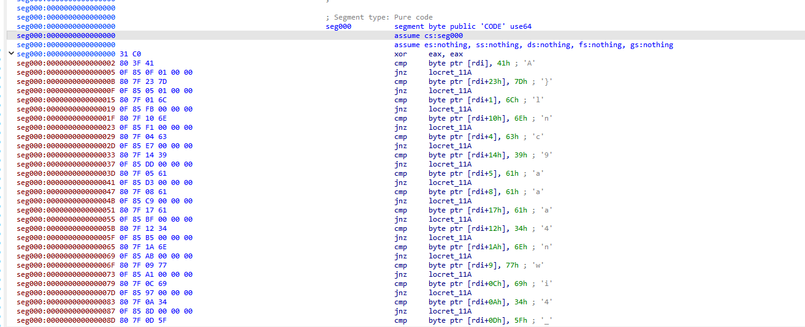Select the 'eax, eax' operands

(446, 54)
